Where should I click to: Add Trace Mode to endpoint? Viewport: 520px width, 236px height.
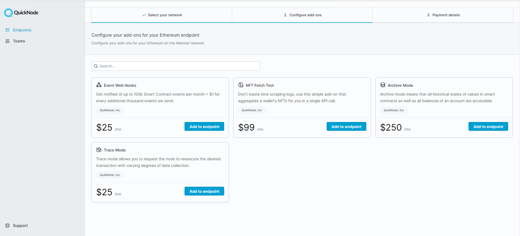coord(204,191)
